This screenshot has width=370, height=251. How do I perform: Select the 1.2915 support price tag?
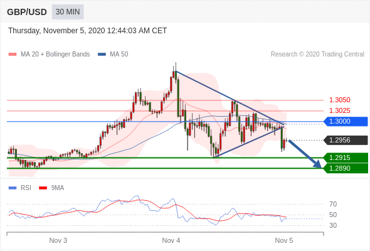[346, 158]
